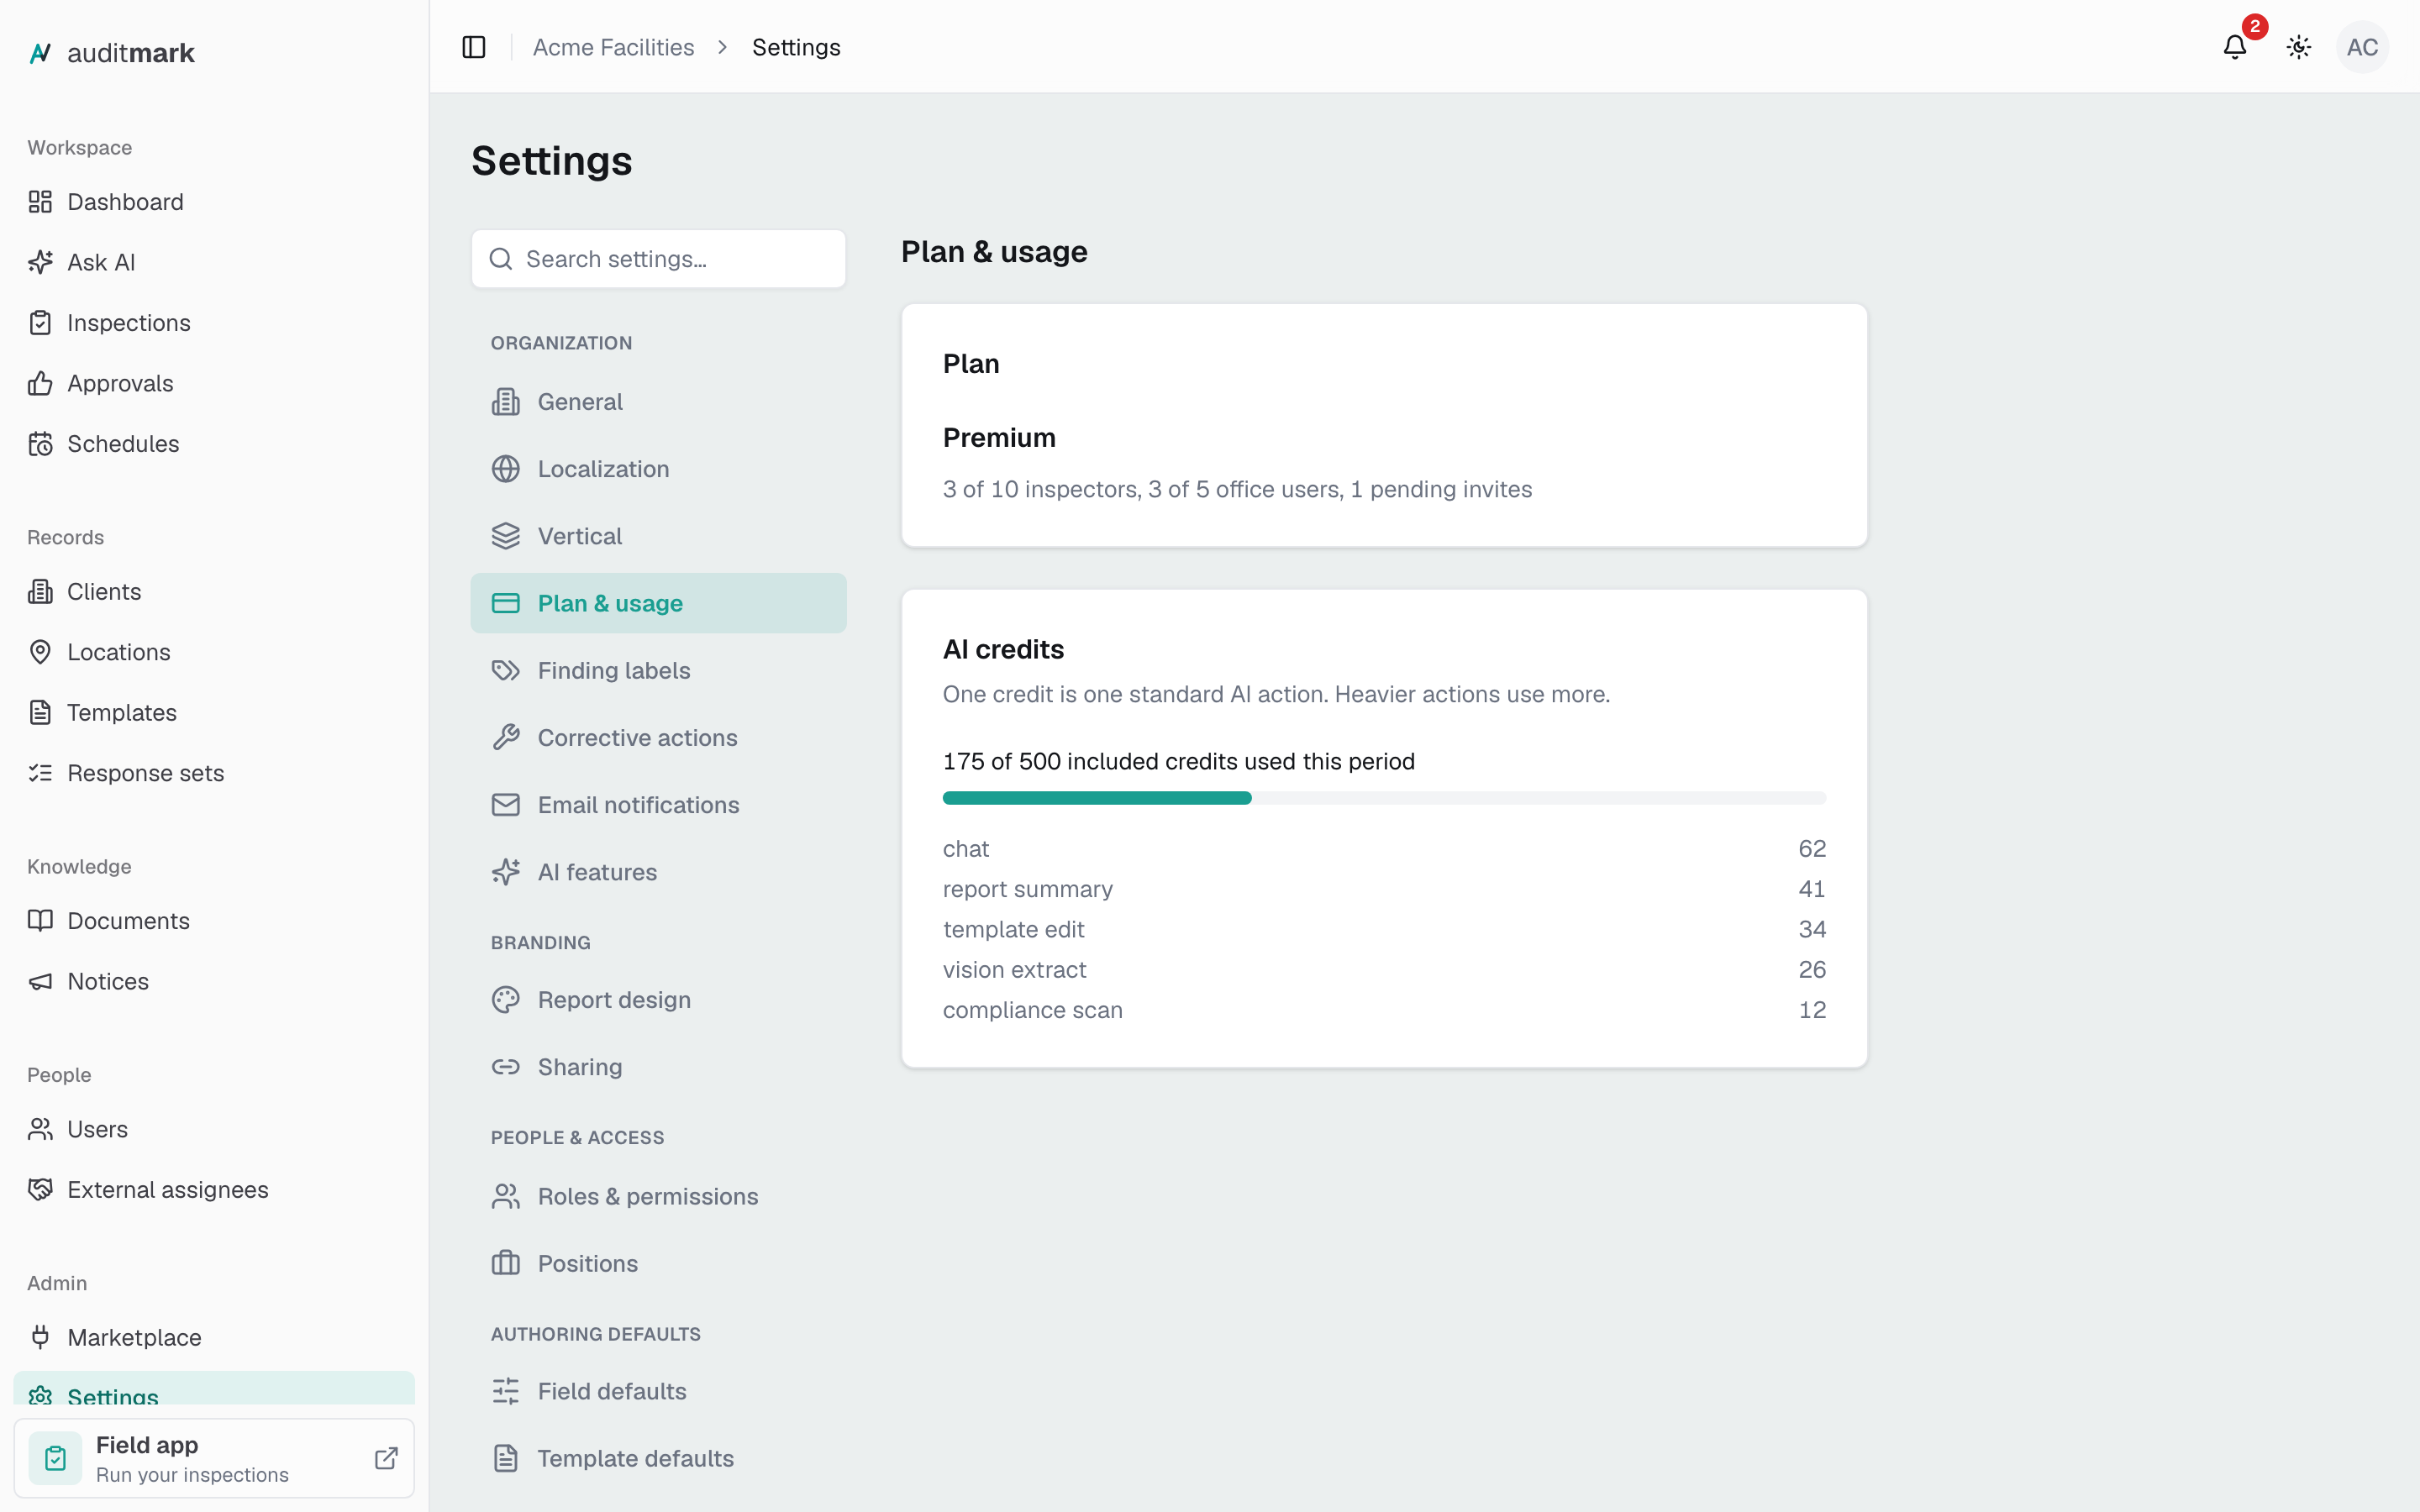Open notifications bell with 2 badge

click(2235, 47)
